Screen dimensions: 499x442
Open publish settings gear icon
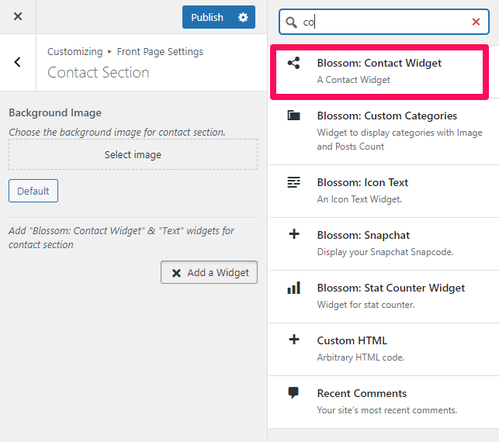(x=243, y=17)
